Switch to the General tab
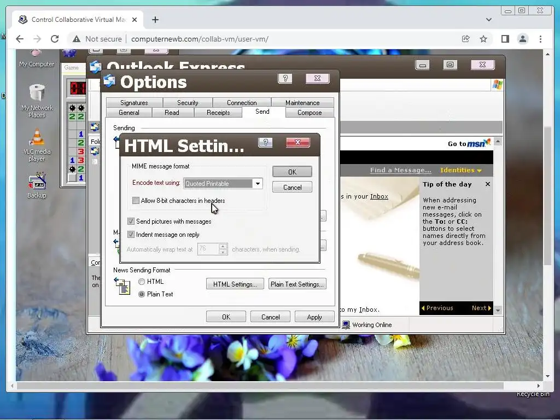The image size is (560, 420). click(129, 113)
